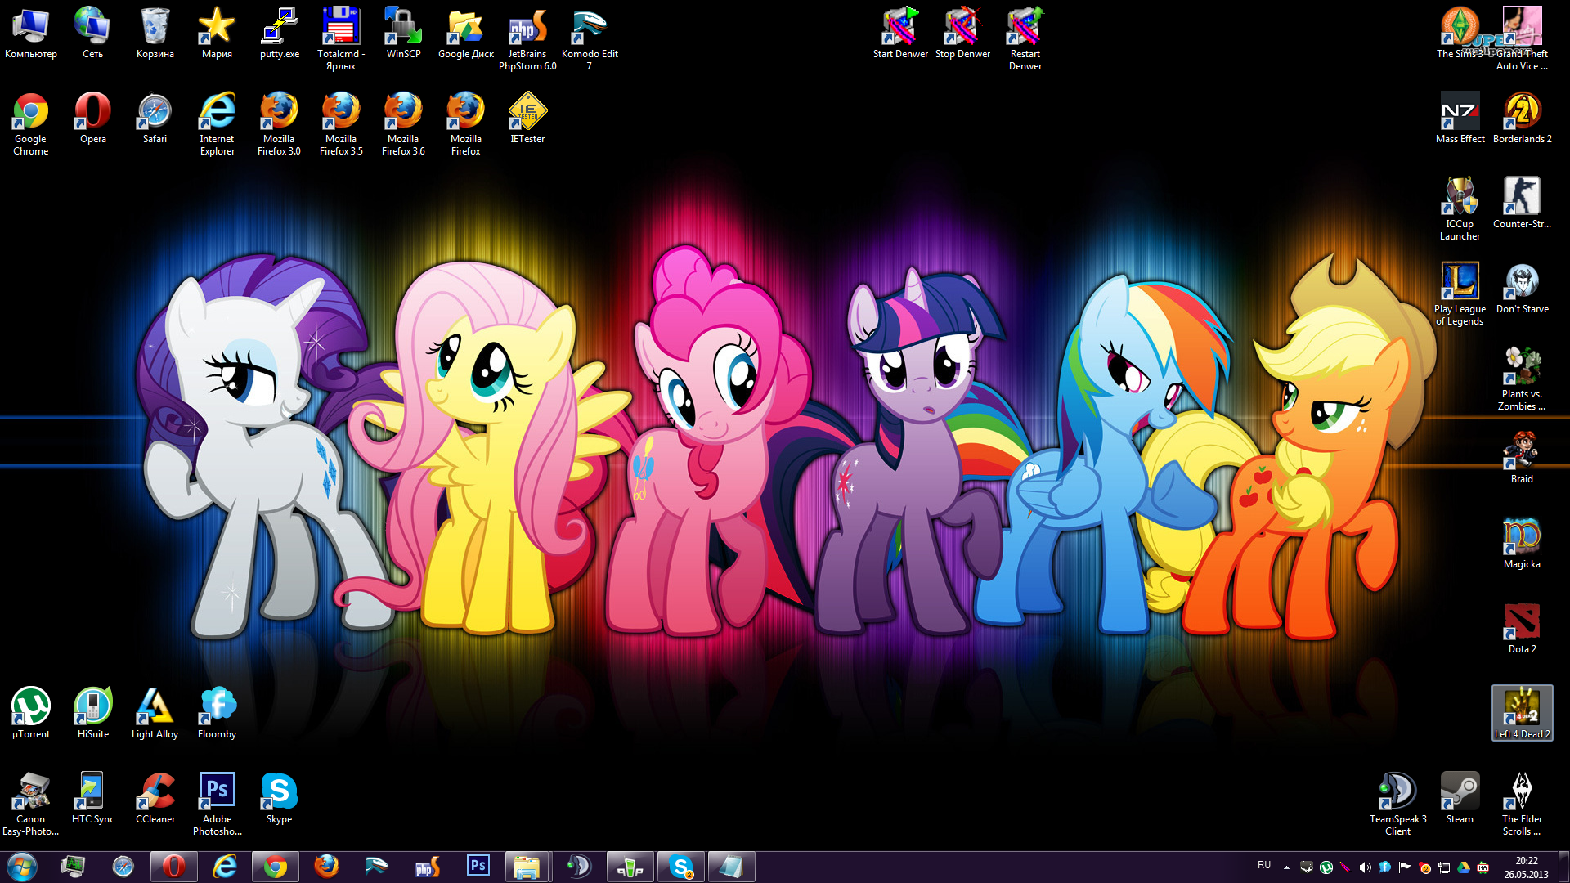Launch Light Alloy desktop icon

click(155, 714)
